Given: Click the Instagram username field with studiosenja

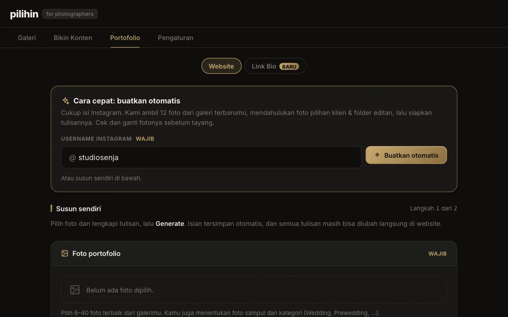Looking at the screenshot, I should [211, 157].
